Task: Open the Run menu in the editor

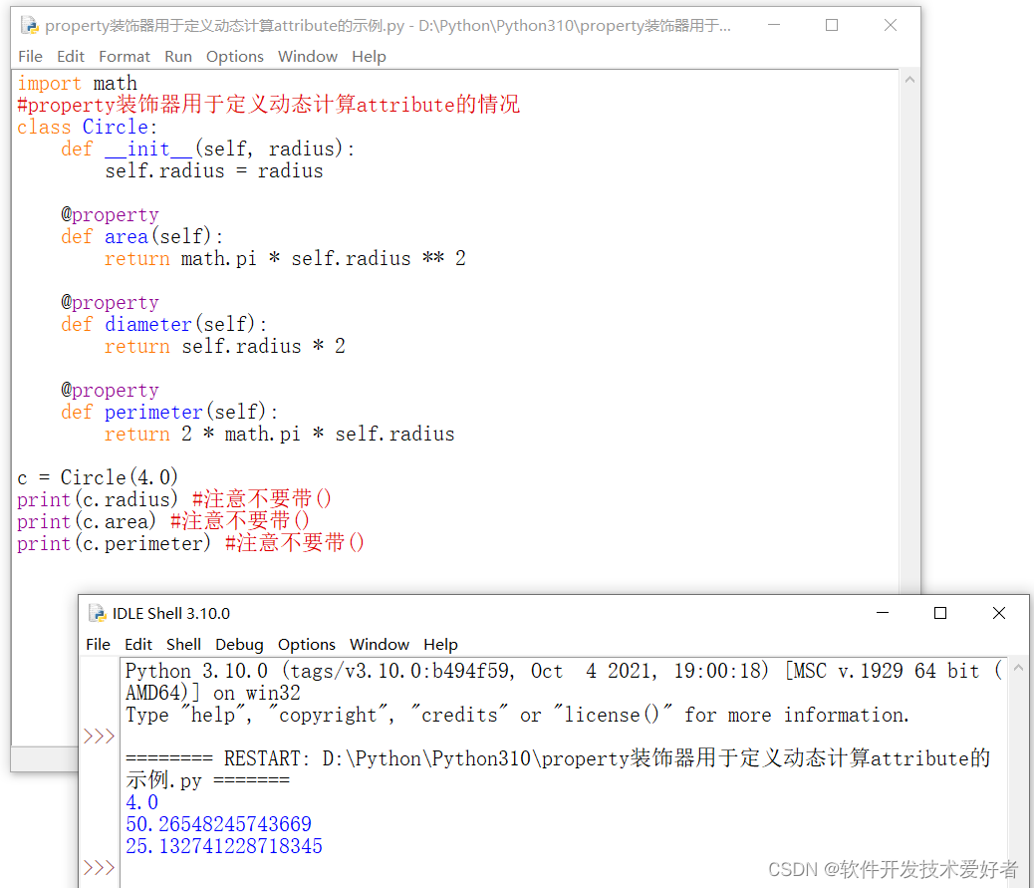Action: (x=178, y=56)
